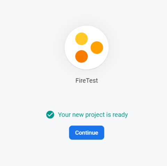The image size is (167, 166).
Task: Click the 'Your new project is ready' message
Action: tap(93, 115)
